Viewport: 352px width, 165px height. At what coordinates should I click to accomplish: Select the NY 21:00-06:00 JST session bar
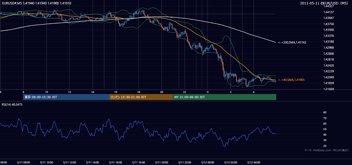point(224,97)
